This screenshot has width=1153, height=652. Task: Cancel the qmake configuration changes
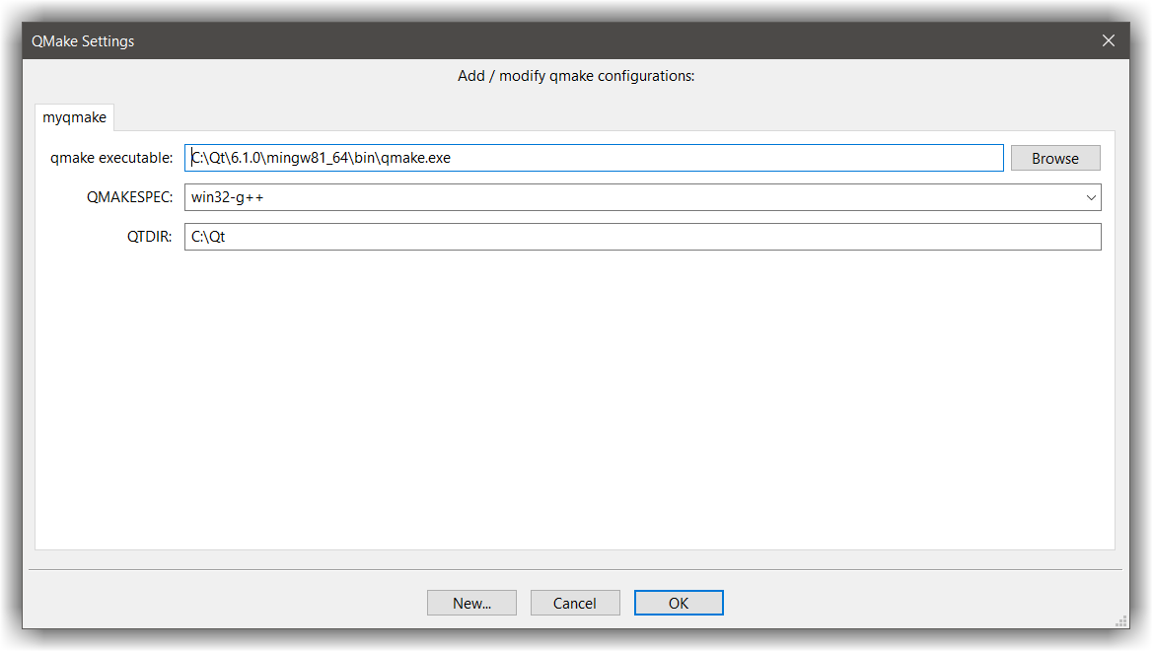[575, 603]
